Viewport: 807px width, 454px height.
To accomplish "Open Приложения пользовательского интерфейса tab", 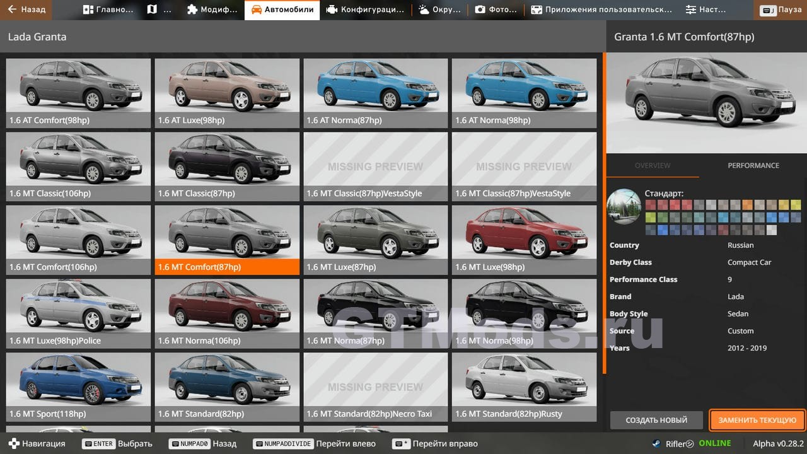I will point(601,9).
